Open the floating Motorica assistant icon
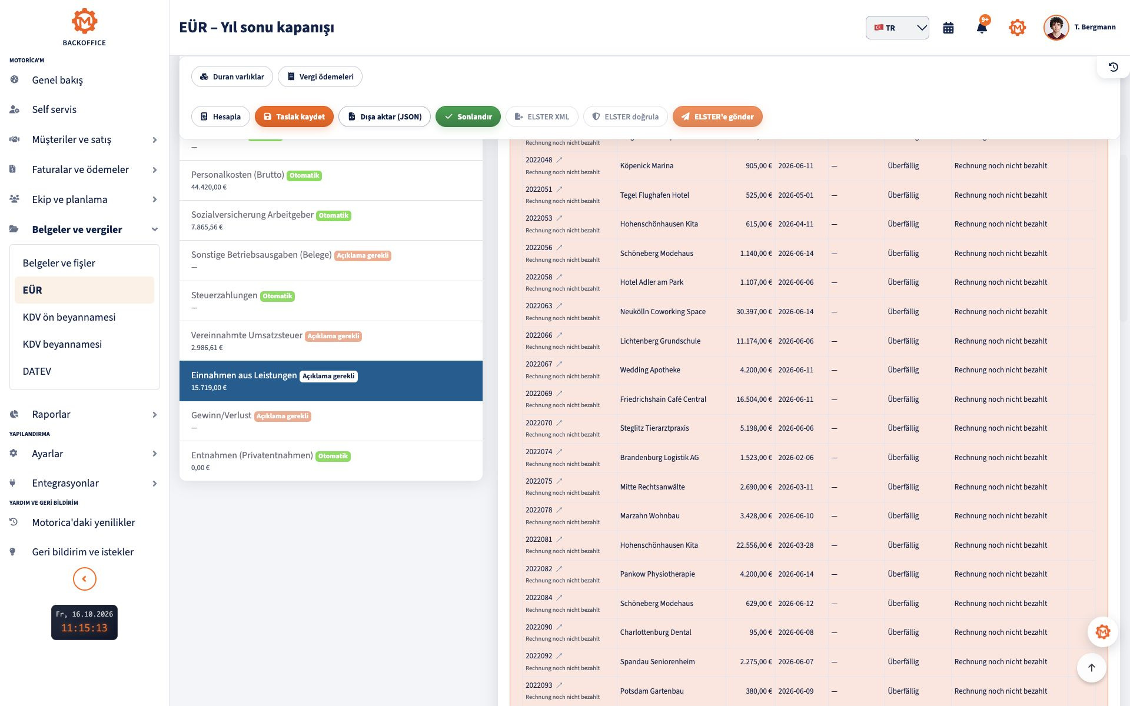1130x706 pixels. tap(1102, 632)
